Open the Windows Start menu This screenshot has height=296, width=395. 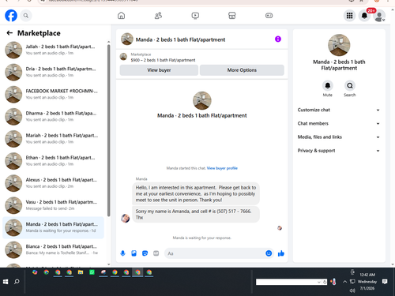pos(6,282)
